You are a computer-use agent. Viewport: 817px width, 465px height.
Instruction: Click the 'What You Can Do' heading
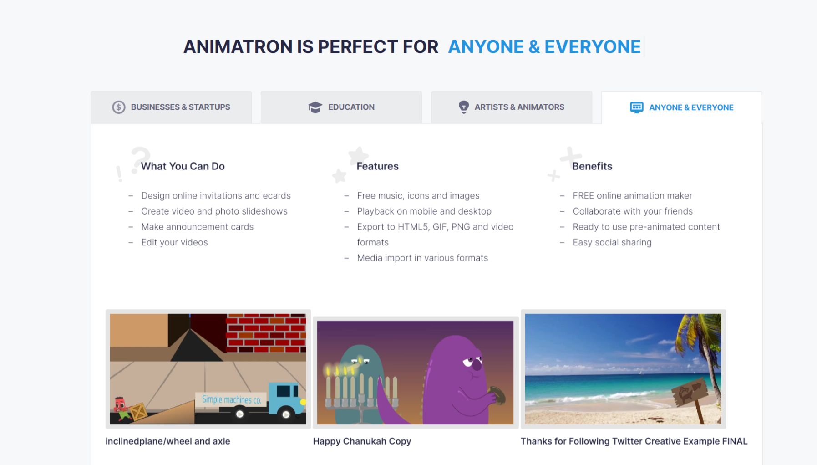(183, 166)
